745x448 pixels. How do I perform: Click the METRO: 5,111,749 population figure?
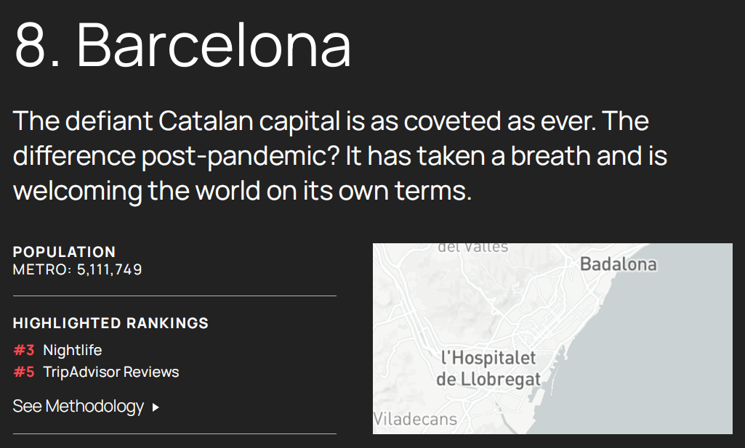(78, 269)
